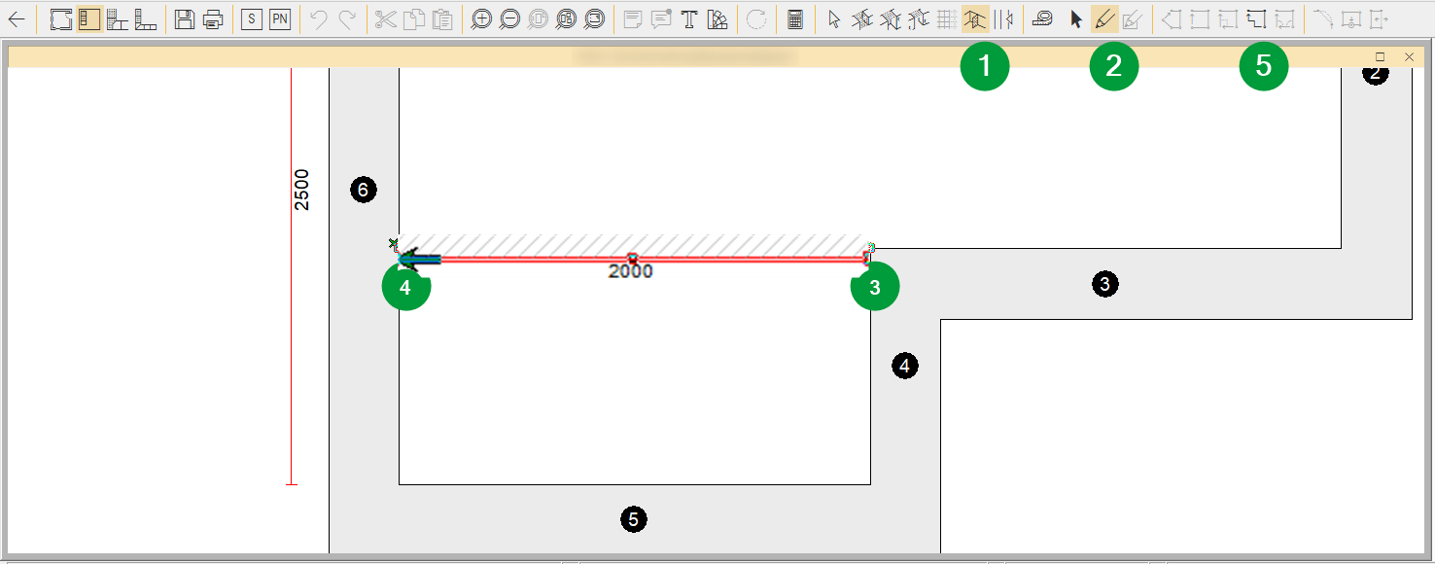This screenshot has height=564, width=1435.
Task: Open the calculator tool
Action: coord(794,18)
